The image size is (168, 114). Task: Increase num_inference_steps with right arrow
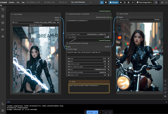pos(108,67)
